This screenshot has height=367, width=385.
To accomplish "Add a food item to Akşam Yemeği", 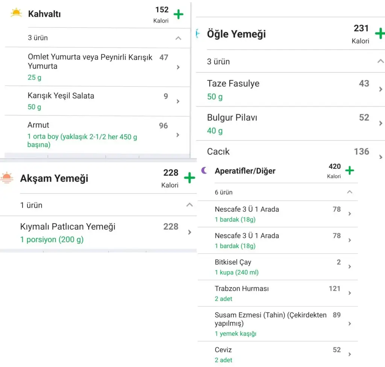I will pos(189,178).
